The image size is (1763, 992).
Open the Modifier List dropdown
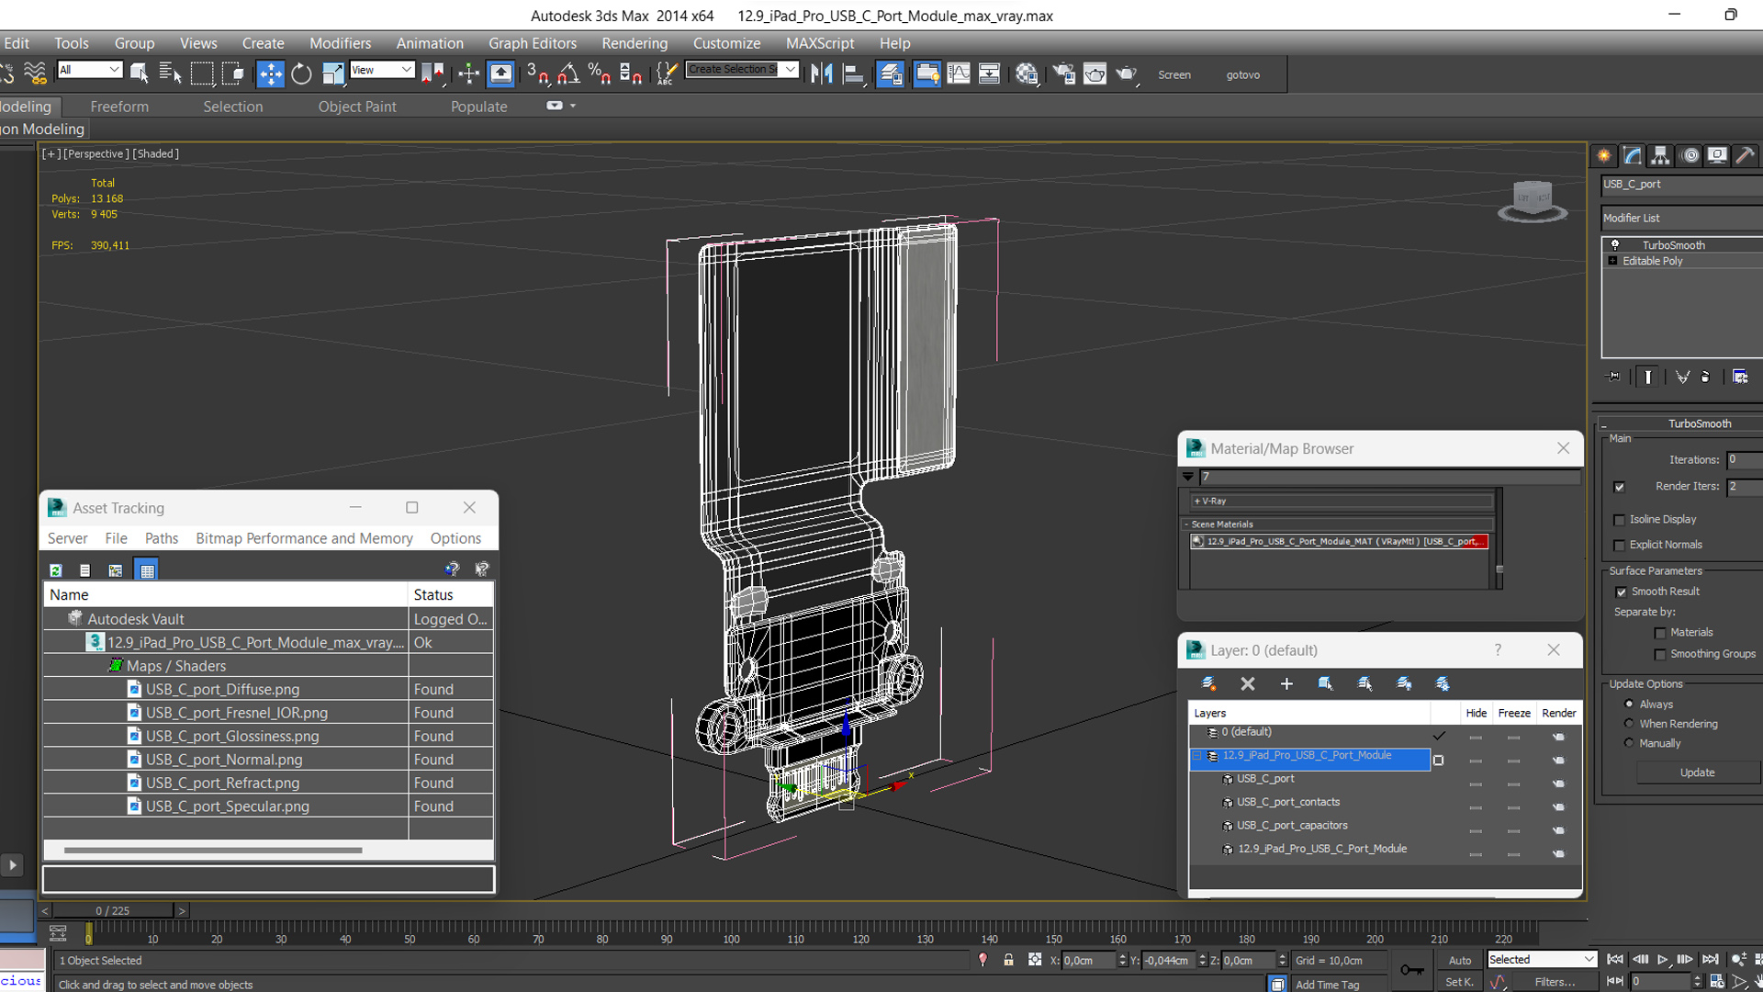pos(1682,218)
